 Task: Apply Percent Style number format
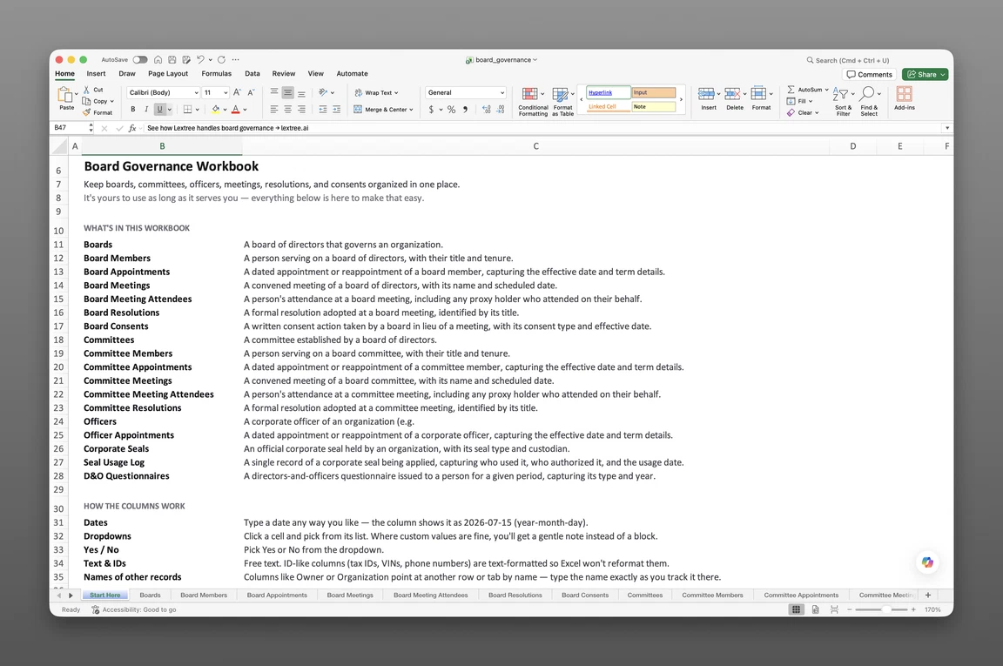(452, 110)
